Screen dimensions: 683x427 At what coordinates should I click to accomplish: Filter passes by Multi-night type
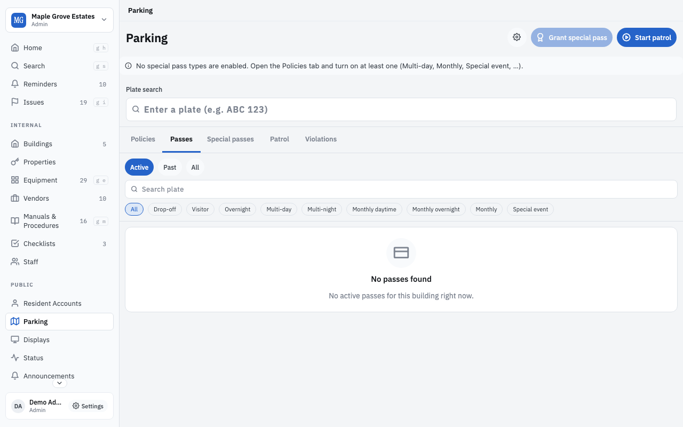[322, 209]
